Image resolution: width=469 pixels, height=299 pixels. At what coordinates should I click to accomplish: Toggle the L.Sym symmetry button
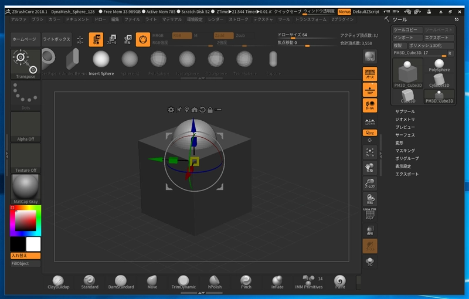click(x=370, y=122)
